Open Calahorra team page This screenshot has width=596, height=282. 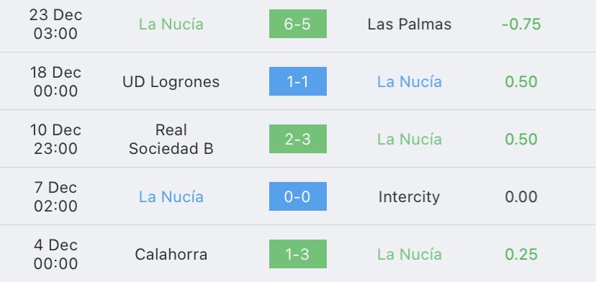pyautogui.click(x=171, y=254)
